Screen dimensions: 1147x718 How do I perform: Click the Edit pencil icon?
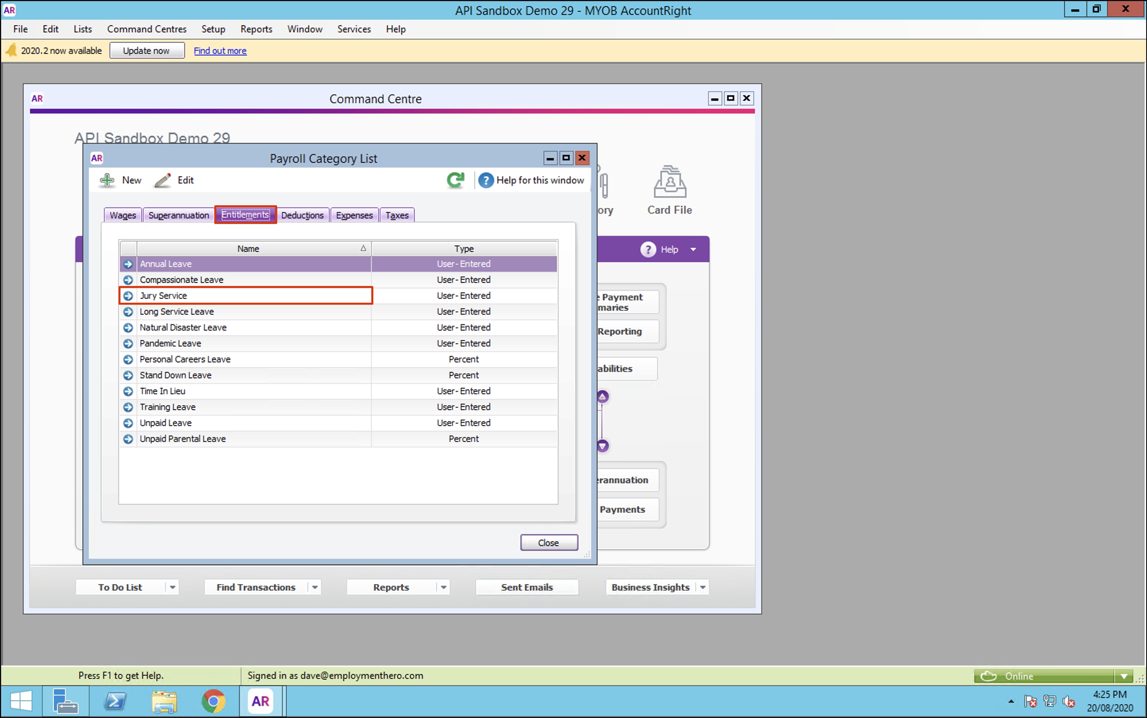(x=162, y=180)
